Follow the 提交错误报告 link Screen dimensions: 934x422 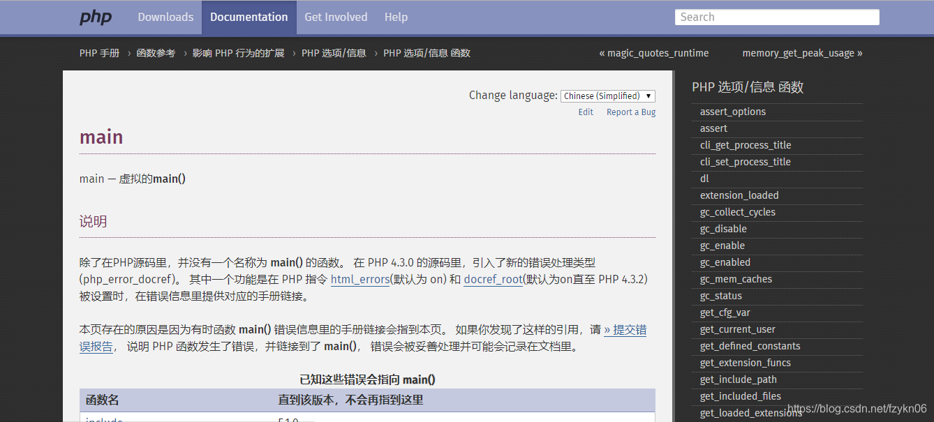(625, 330)
